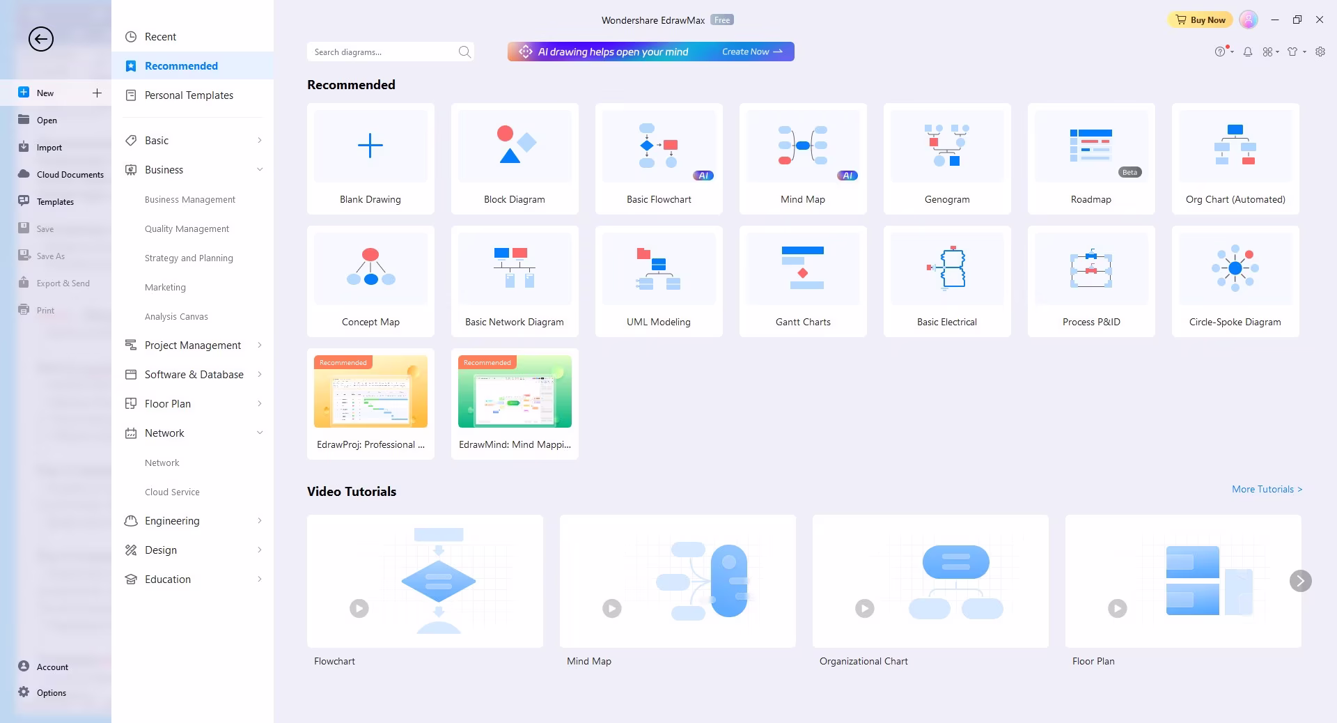Click the back arrow circle icon

pos(41,39)
